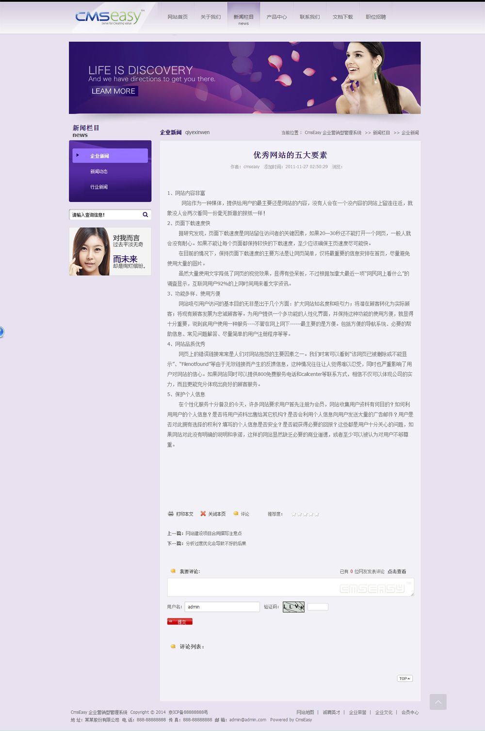The height and width of the screenshot is (731, 485).
Task: Open the 职位招聘 menu item
Action: click(x=376, y=17)
